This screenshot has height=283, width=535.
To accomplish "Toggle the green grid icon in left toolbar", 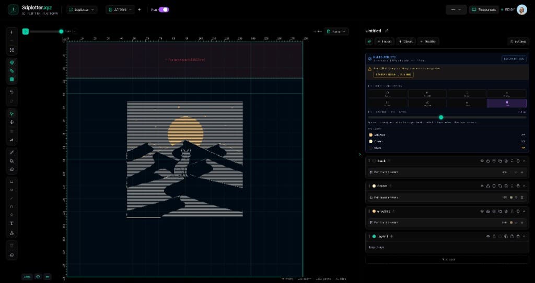I will coord(11,79).
